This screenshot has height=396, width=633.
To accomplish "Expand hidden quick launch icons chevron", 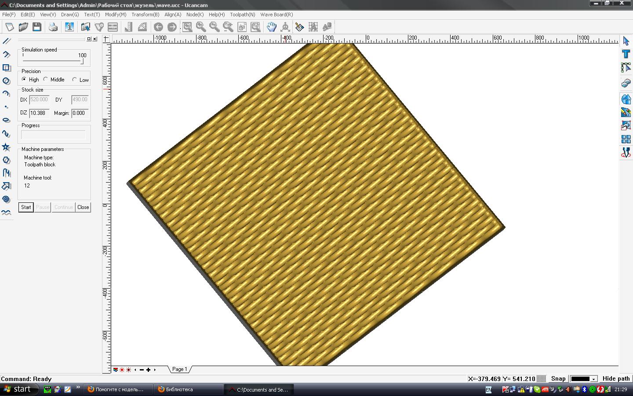I will [x=78, y=388].
